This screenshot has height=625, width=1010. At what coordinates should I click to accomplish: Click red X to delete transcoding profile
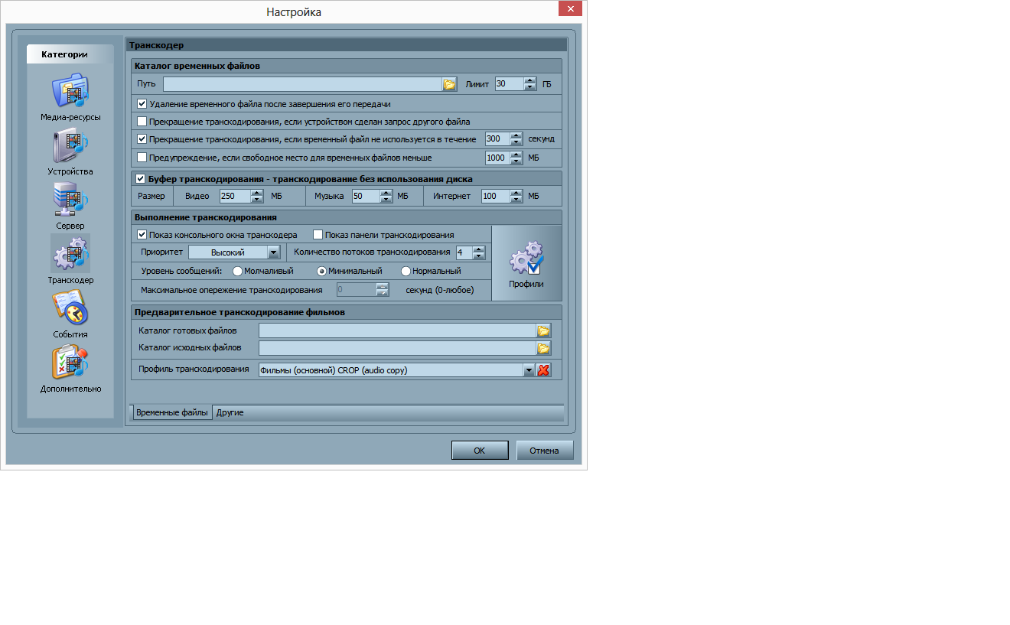(x=543, y=370)
